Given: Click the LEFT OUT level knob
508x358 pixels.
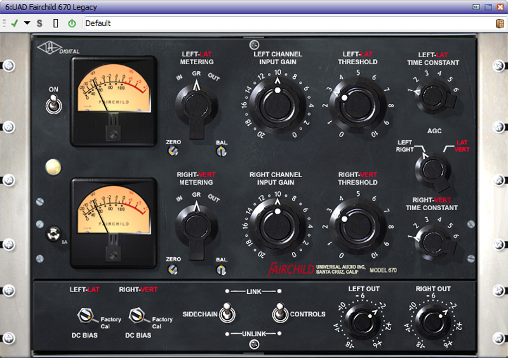Looking at the screenshot, I should tap(364, 319).
